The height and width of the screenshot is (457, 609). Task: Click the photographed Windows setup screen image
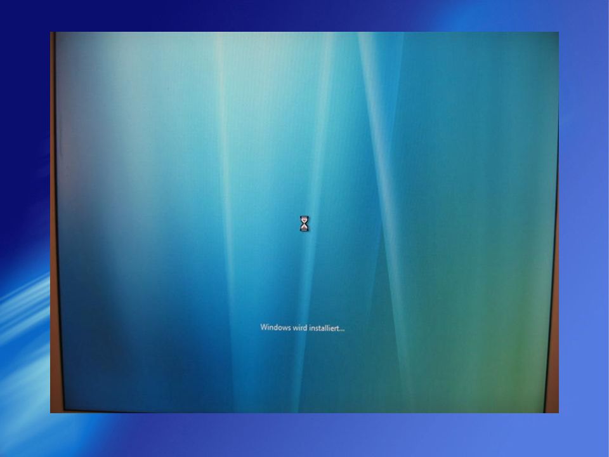click(304, 222)
